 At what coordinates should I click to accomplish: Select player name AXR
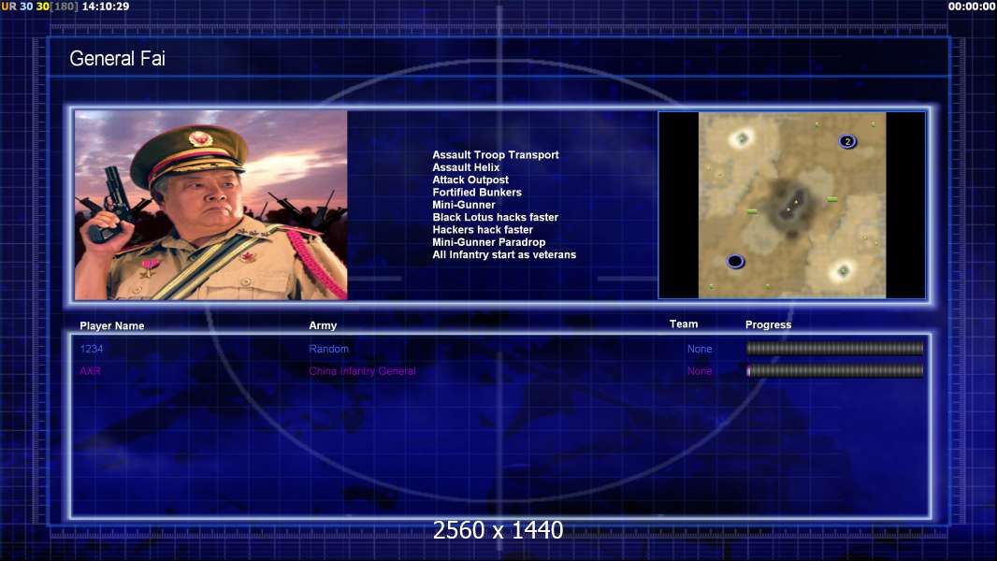coord(91,371)
